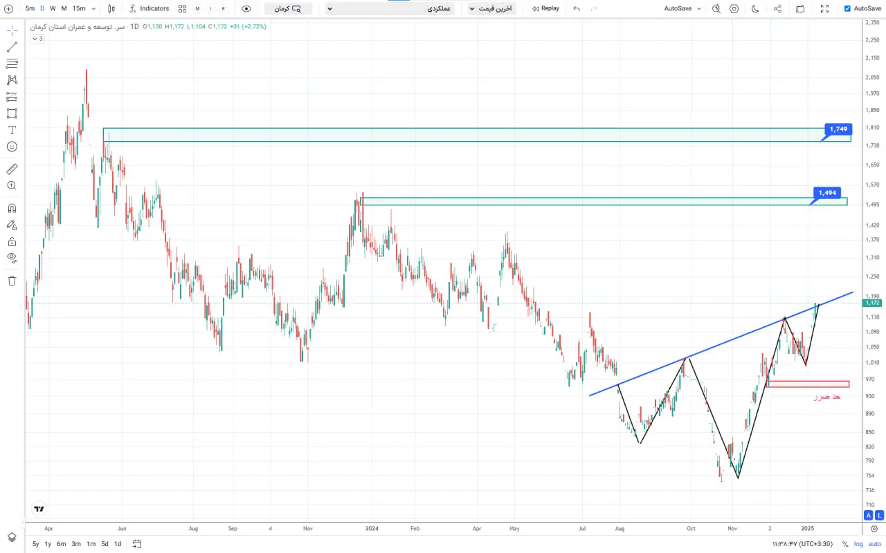Click the A auto-scale badge on price axis
886x553 pixels.
click(869, 515)
